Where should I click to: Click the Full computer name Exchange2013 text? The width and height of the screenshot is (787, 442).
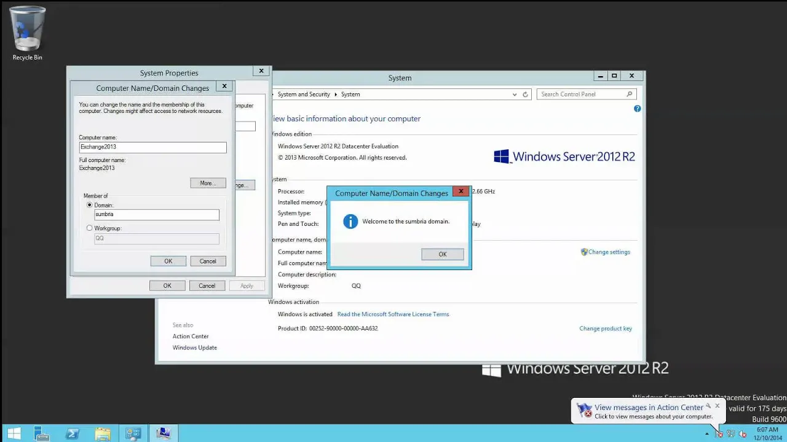tap(97, 168)
